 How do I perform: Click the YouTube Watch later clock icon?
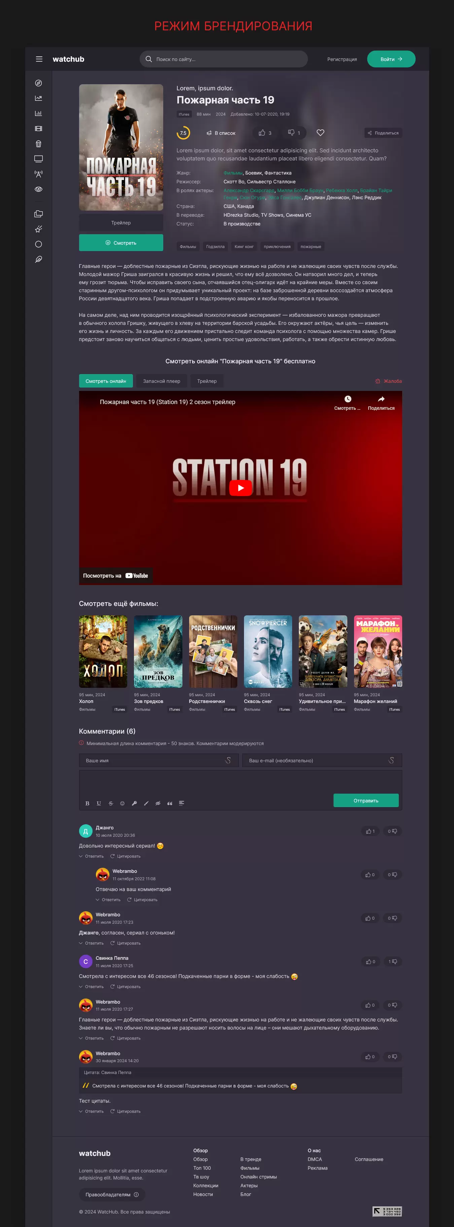point(347,402)
